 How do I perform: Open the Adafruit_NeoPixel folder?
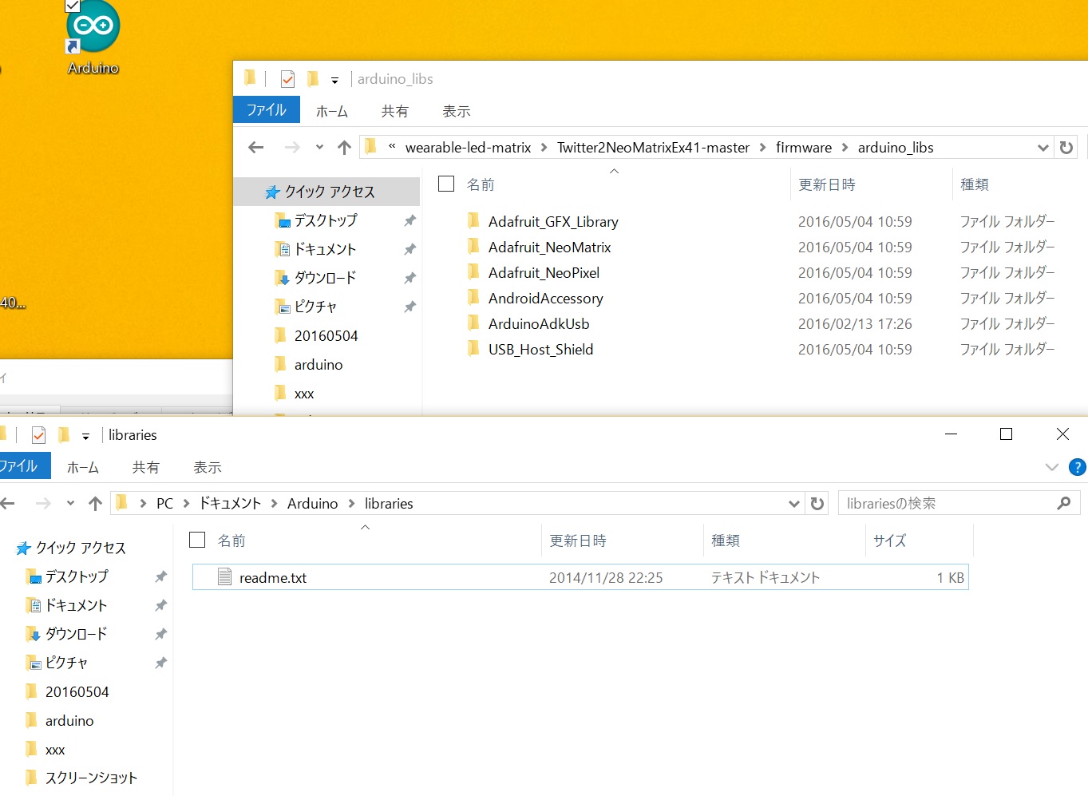click(x=543, y=273)
